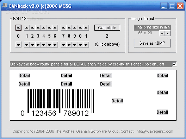Decrease final print size in mm

(x=162, y=33)
